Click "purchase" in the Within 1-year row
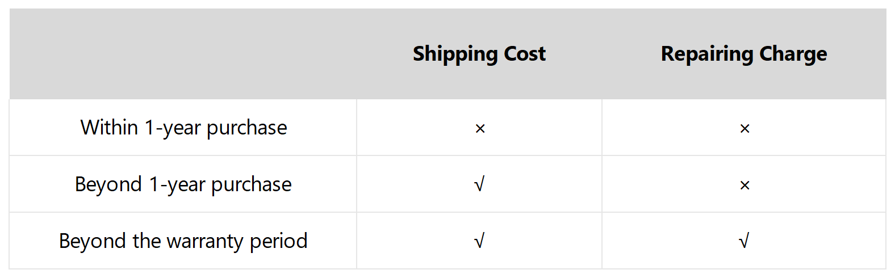 point(246,128)
